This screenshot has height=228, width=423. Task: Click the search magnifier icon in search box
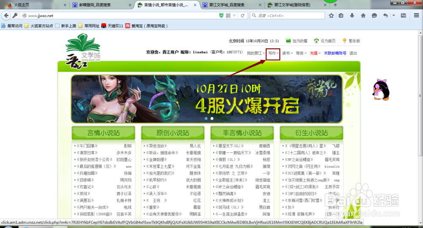254,16
